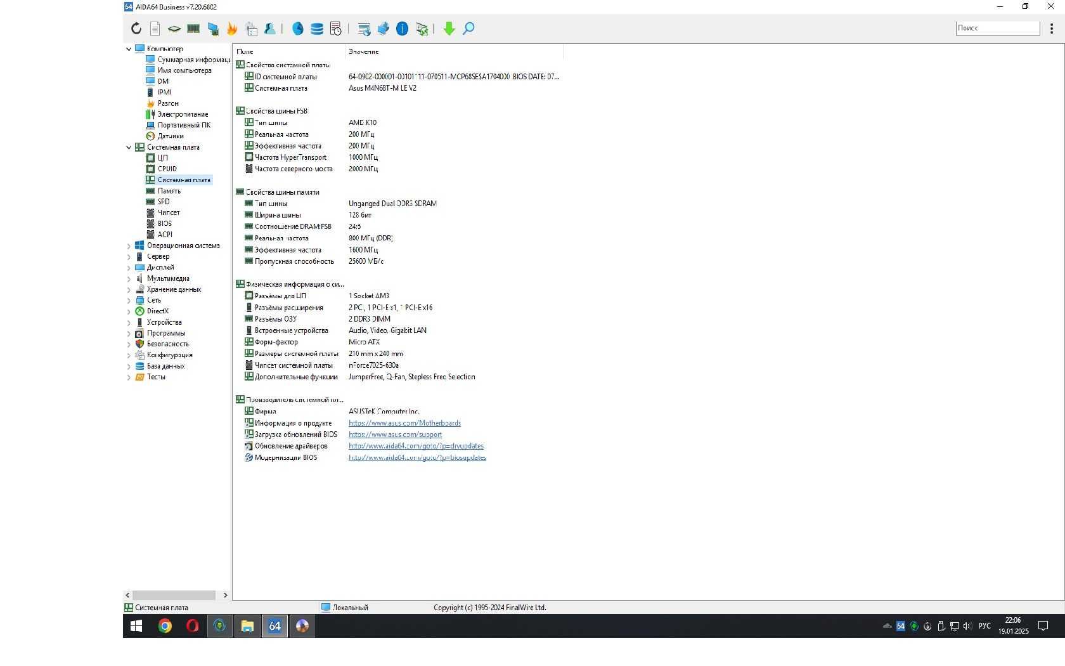1065x666 pixels.
Task: Expand the Сервер tree node
Action: coord(129,257)
